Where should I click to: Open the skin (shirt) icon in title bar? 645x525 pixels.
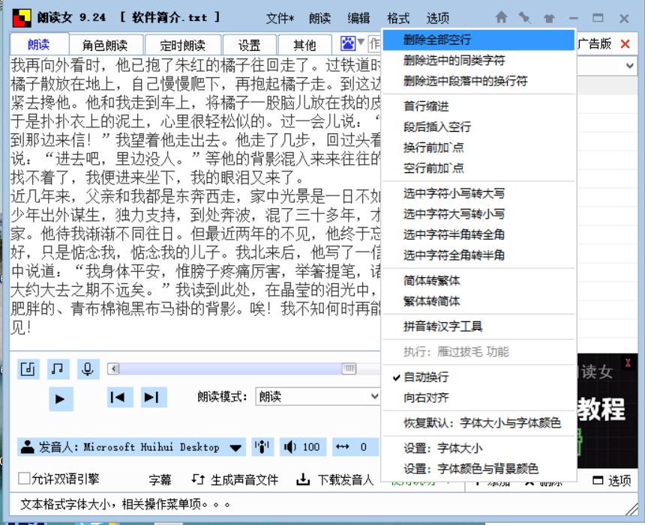click(549, 17)
